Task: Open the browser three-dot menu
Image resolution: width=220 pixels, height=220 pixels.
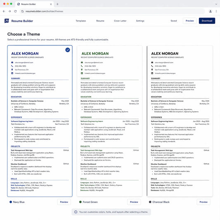Action: coord(216,12)
